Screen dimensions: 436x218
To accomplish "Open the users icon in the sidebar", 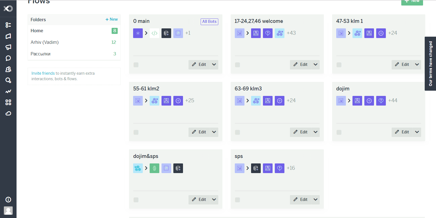I will pyautogui.click(x=8, y=69).
